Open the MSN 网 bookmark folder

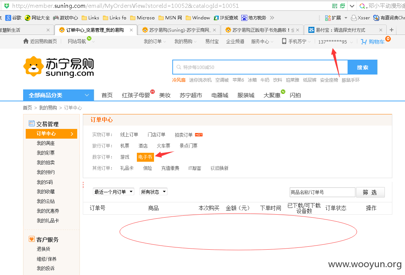click(170, 18)
